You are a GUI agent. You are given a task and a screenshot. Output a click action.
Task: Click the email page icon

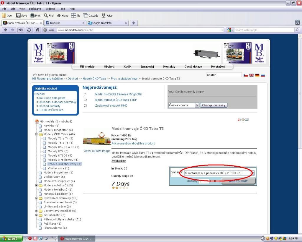247,120
